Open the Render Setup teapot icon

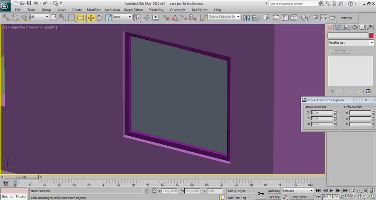coord(315,18)
